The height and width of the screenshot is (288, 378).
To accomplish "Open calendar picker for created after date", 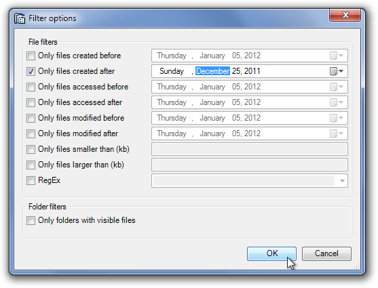I will coord(337,71).
